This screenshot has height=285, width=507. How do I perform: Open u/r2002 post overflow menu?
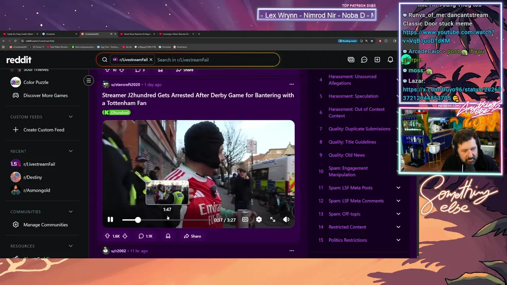tap(292, 251)
